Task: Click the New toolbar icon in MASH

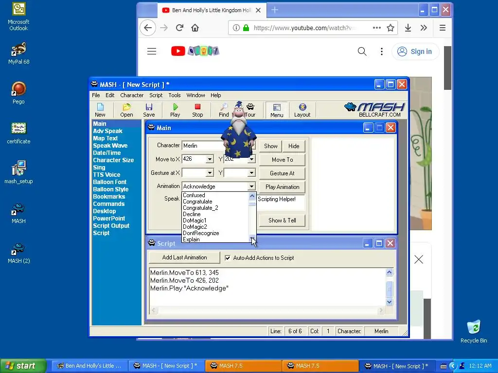Action: point(100,110)
